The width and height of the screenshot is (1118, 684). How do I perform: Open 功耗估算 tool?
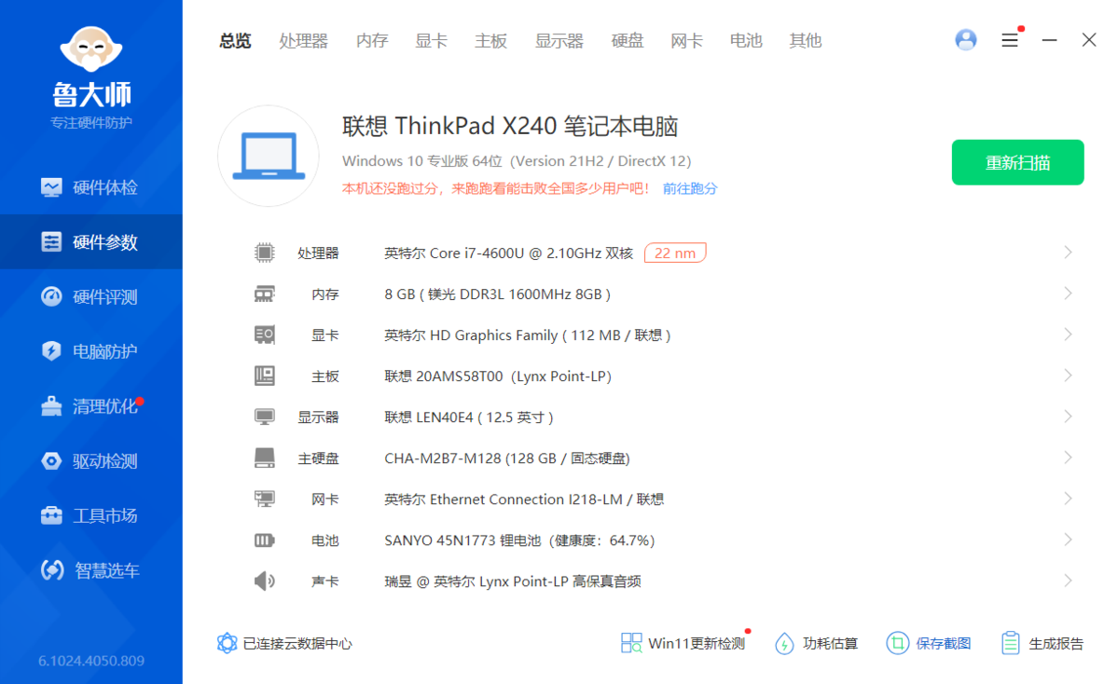[817, 643]
